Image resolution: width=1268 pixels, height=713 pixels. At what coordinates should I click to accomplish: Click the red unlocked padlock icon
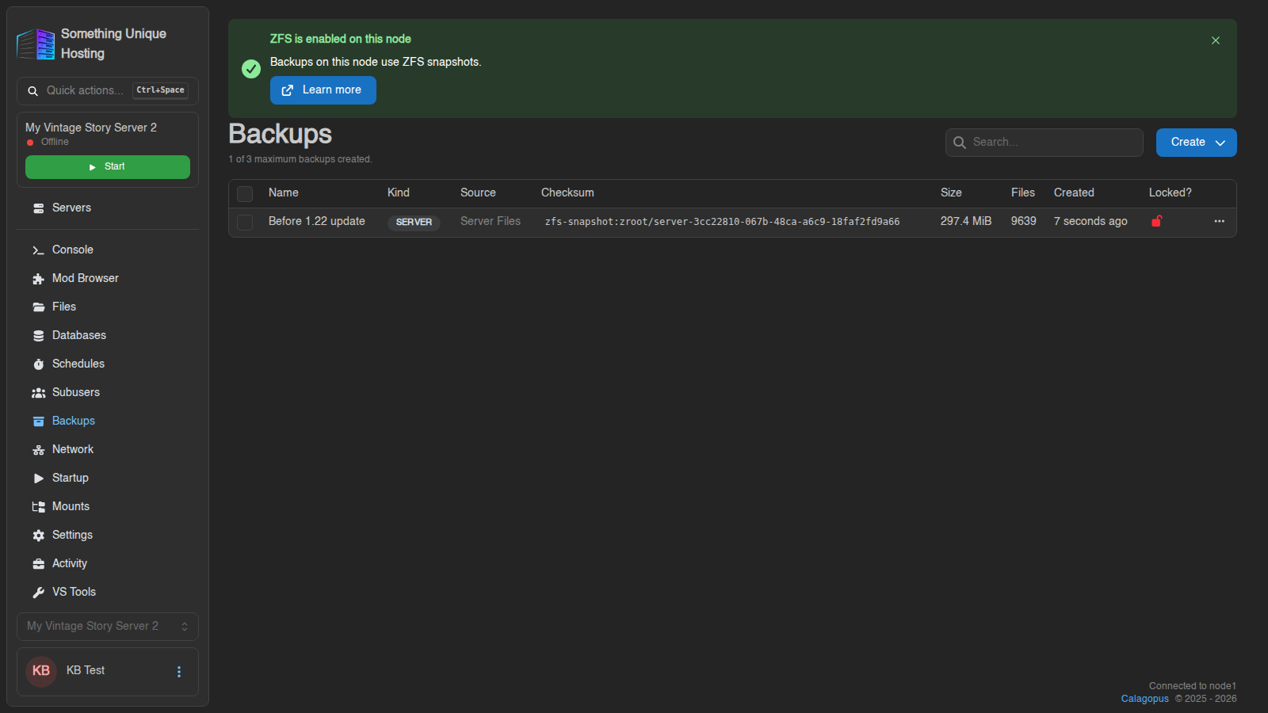point(1156,221)
